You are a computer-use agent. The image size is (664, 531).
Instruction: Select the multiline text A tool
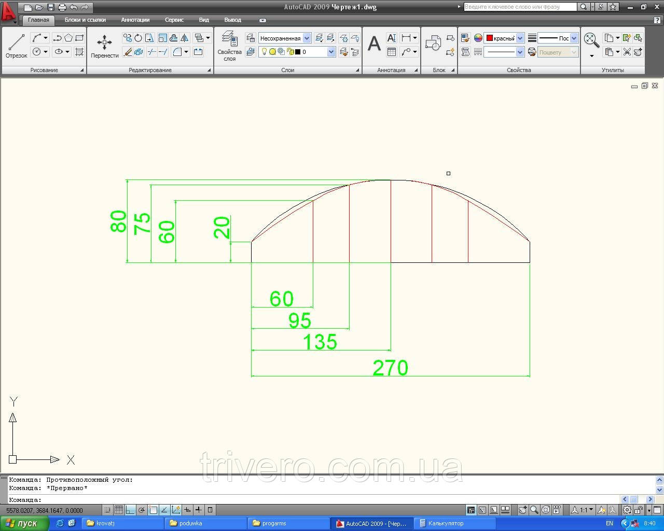(374, 45)
